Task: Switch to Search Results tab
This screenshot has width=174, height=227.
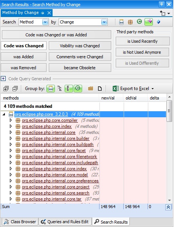Action: pos(111,222)
